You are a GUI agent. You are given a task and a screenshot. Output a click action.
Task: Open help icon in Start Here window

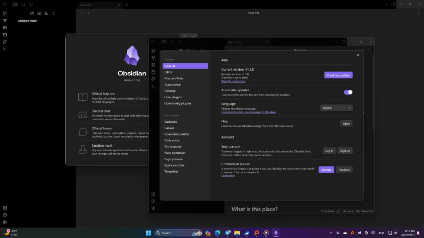coord(153,201)
